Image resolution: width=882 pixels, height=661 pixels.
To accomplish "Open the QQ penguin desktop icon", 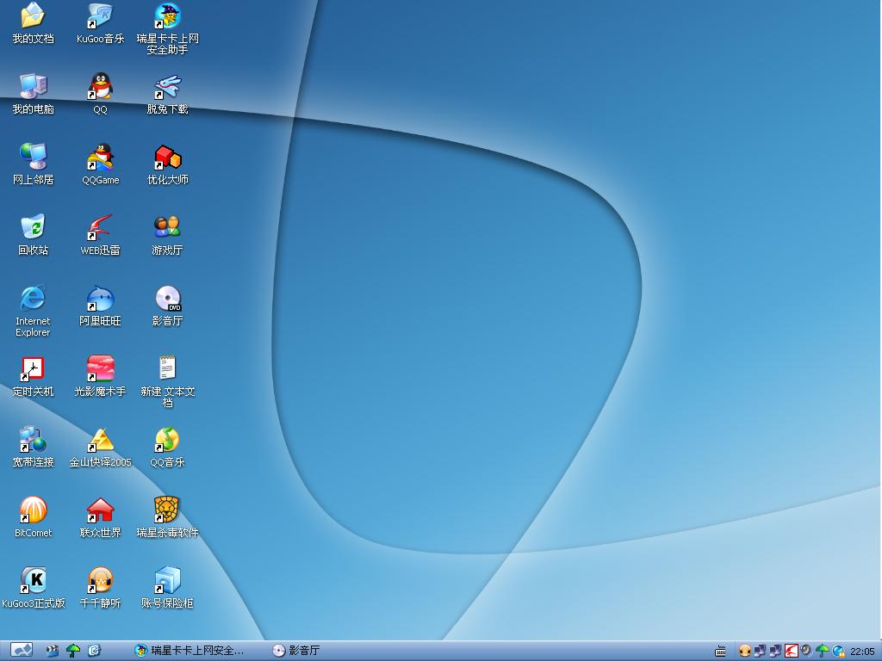I will 101,87.
